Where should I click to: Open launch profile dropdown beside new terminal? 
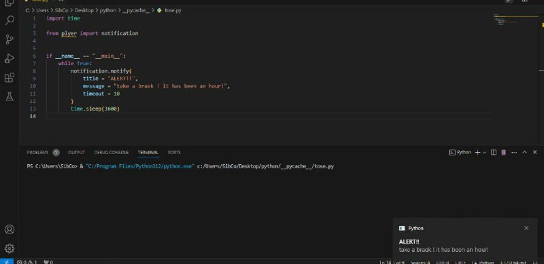[x=484, y=153]
